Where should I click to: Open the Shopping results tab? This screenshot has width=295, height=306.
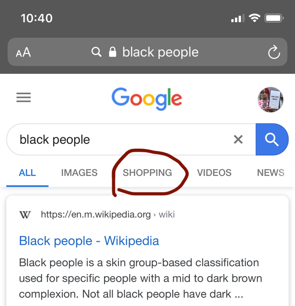[x=147, y=173]
